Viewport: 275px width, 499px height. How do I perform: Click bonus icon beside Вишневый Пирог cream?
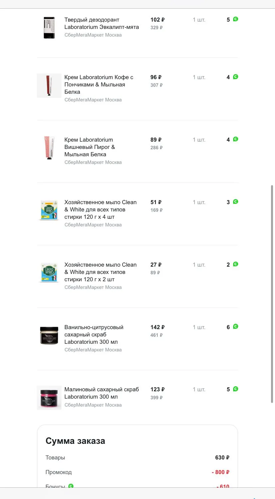tap(235, 139)
